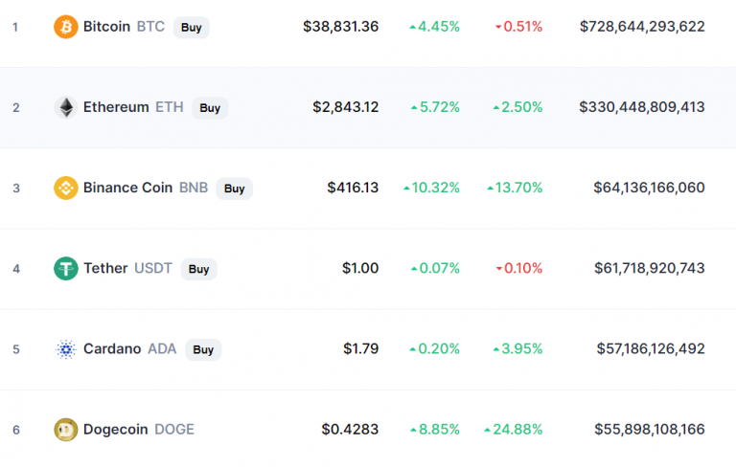Click the green Tether logo icon
Image resolution: width=736 pixels, height=467 pixels.
click(66, 269)
